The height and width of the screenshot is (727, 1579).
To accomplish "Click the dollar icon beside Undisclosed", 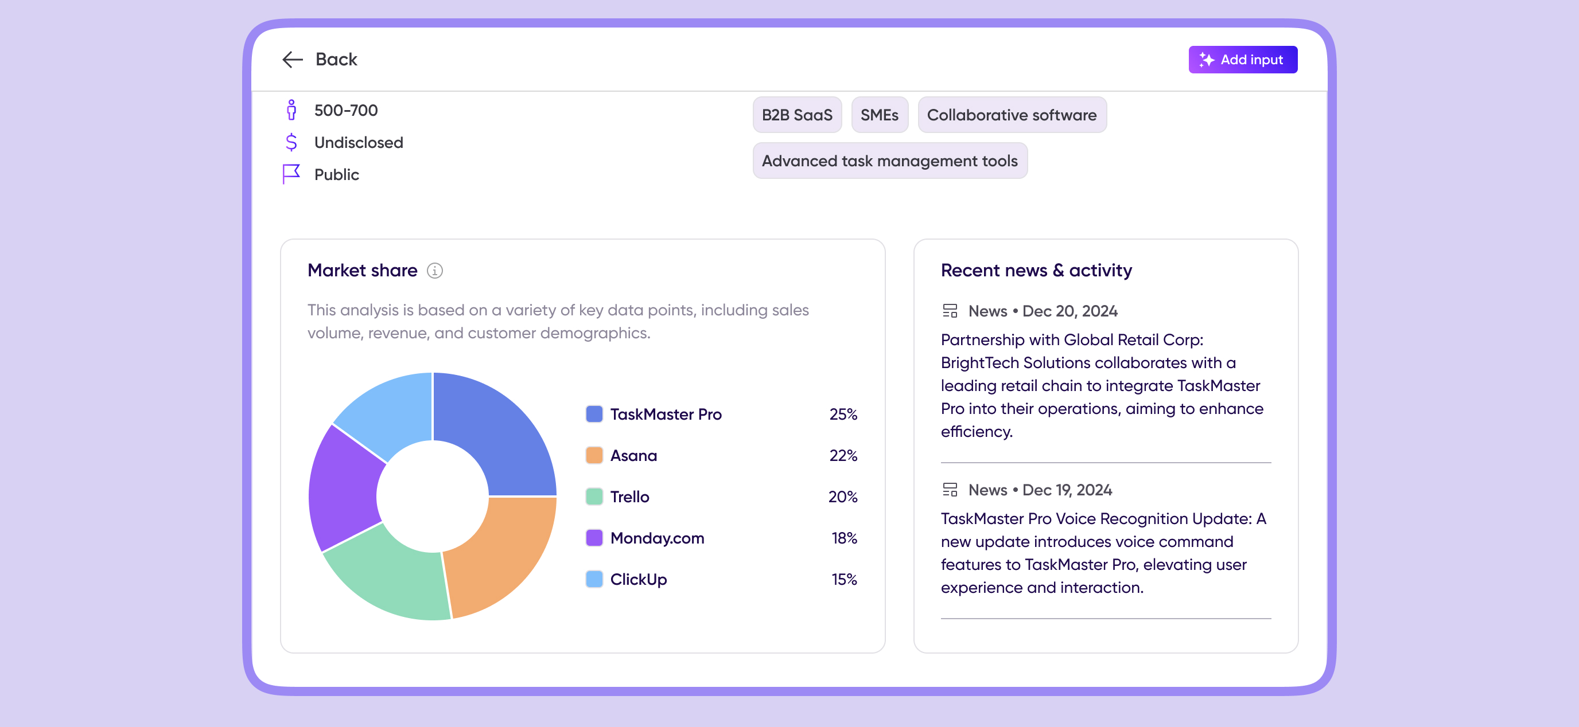I will point(291,142).
